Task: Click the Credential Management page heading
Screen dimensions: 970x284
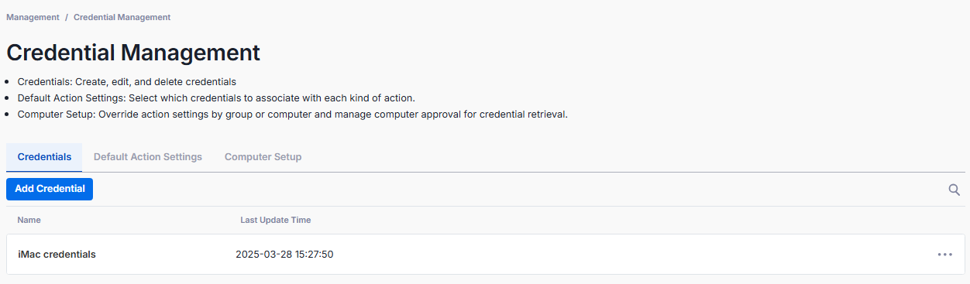Action: [x=133, y=53]
